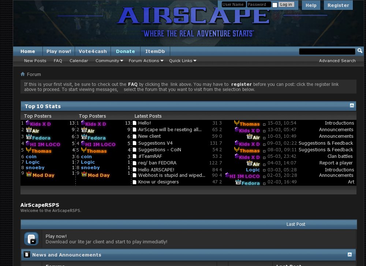
Task: Open the Quick Links dropdown
Action: click(x=183, y=61)
